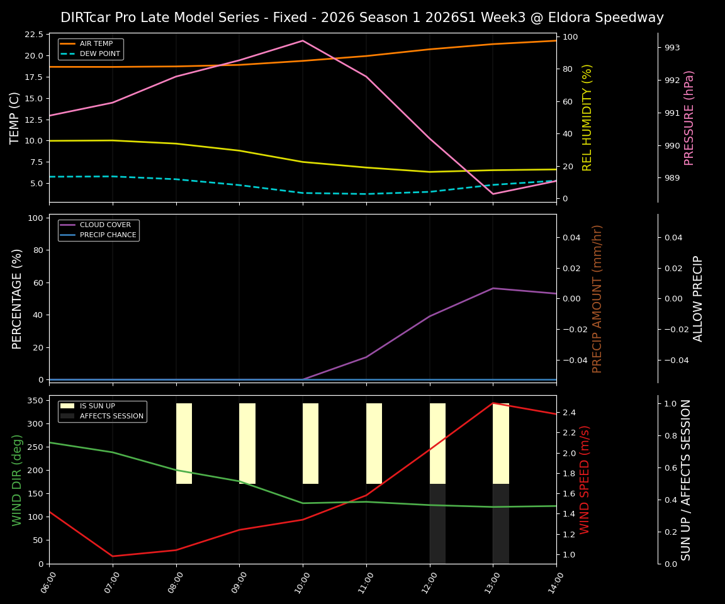Click the ALLOW PRECIP axis label
Screen dimensions: 725x604
pyautogui.click(x=699, y=296)
